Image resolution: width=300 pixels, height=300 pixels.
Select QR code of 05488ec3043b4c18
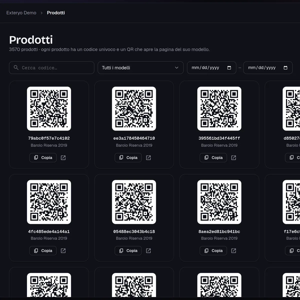tap(134, 202)
